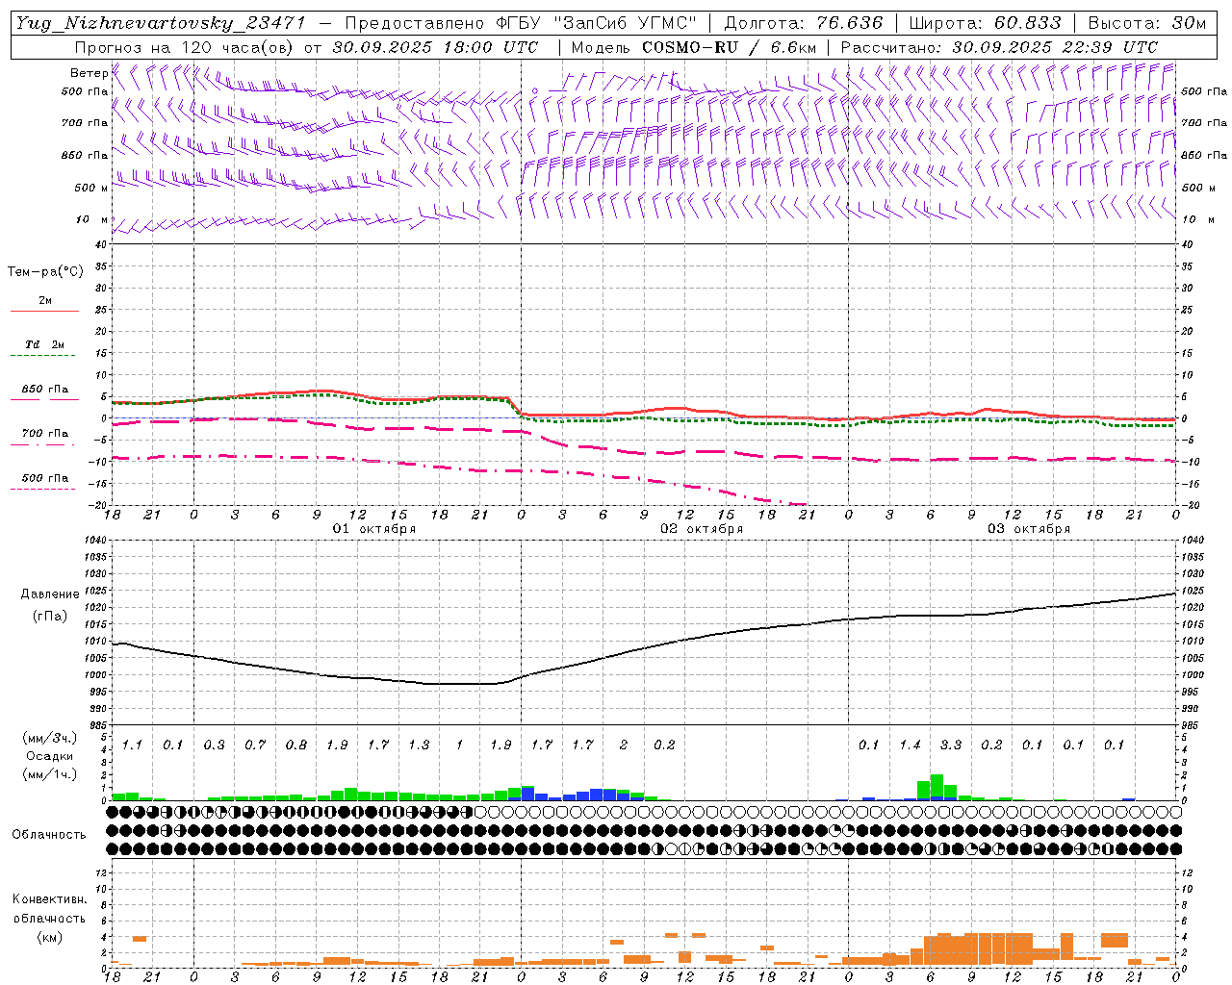Click the 3-hour precipitation value 1.4

tap(910, 745)
